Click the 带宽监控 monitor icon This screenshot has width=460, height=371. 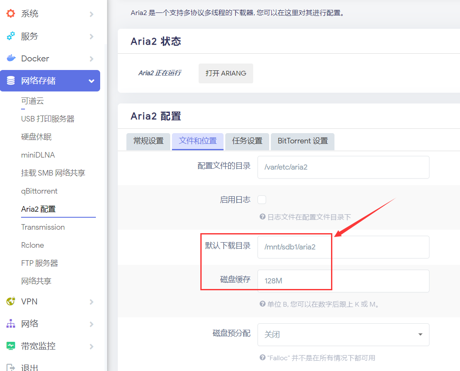tap(11, 346)
